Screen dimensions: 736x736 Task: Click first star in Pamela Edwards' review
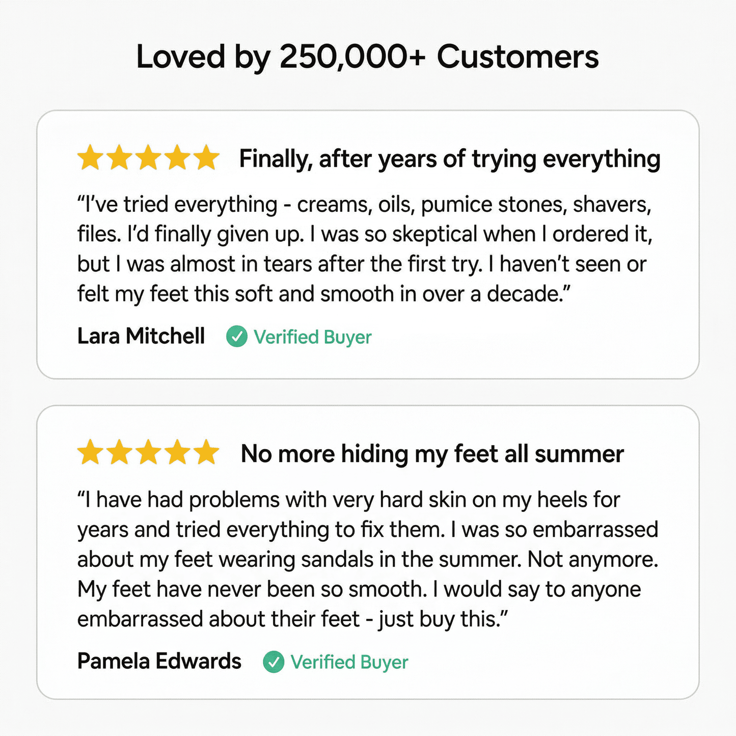(x=90, y=452)
